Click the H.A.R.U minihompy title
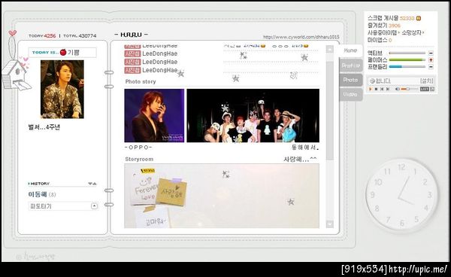 (x=131, y=35)
